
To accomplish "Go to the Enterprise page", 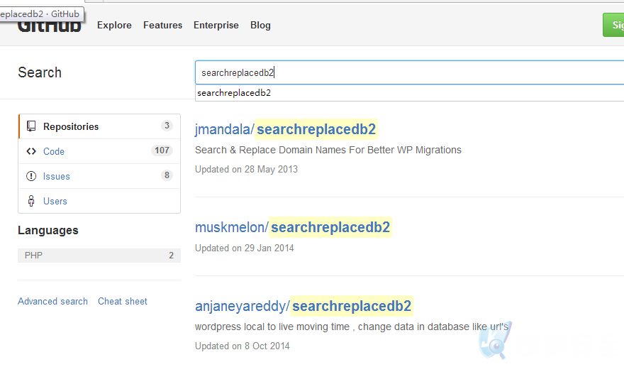I will coord(216,25).
